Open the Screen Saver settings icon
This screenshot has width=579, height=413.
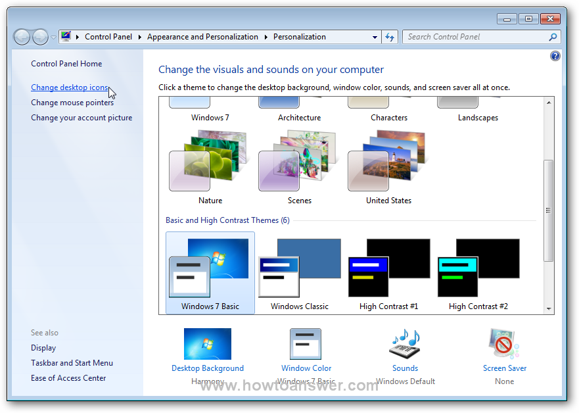(x=504, y=344)
